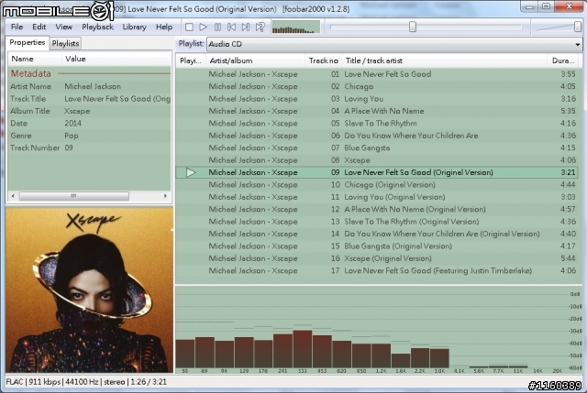Select track 02 Chicago
Screen dimensions: 587x393
click(x=377, y=86)
